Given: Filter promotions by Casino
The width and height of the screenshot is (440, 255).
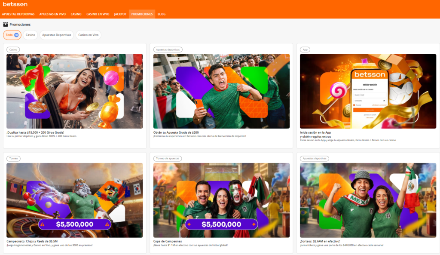Looking at the screenshot, I should [x=31, y=35].
